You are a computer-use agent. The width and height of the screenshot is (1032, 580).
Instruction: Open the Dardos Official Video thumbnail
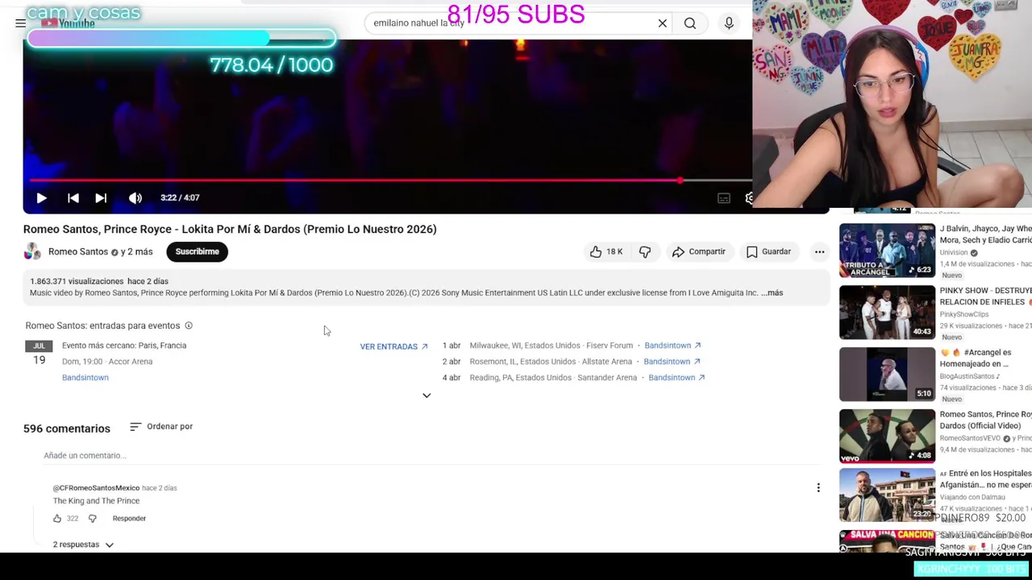tap(887, 436)
